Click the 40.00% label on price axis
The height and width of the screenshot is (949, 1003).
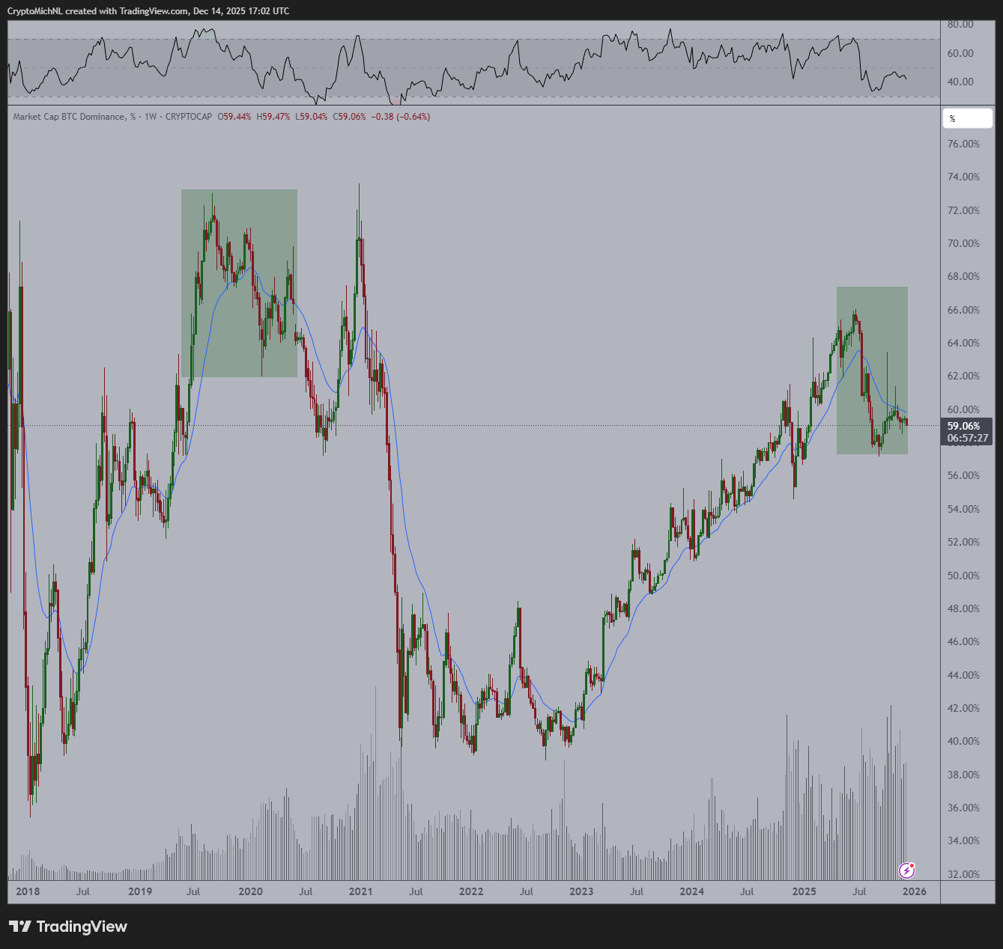click(963, 741)
